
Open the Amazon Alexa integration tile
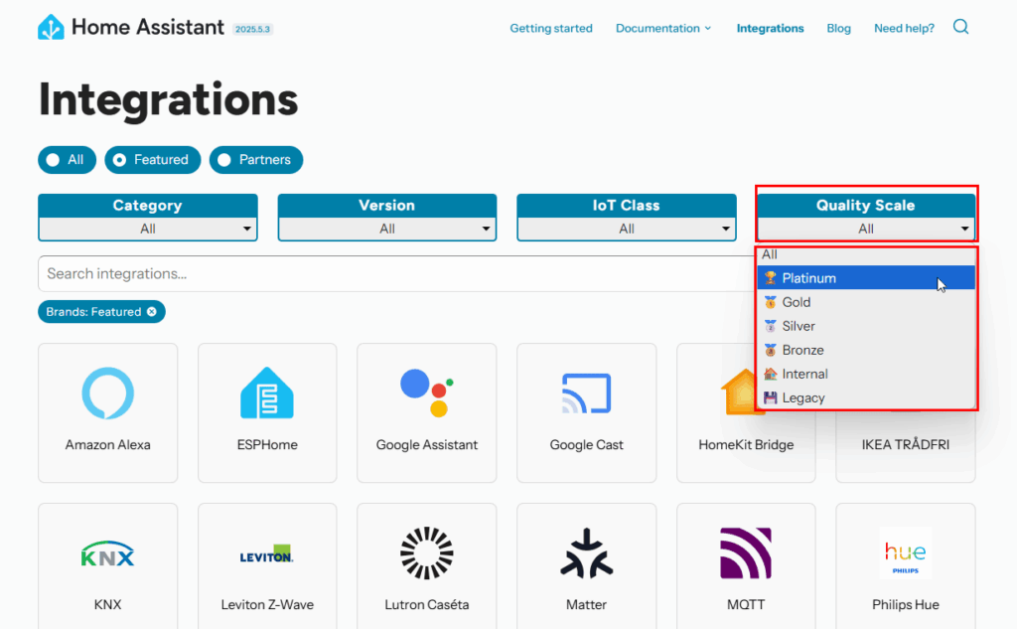107,413
